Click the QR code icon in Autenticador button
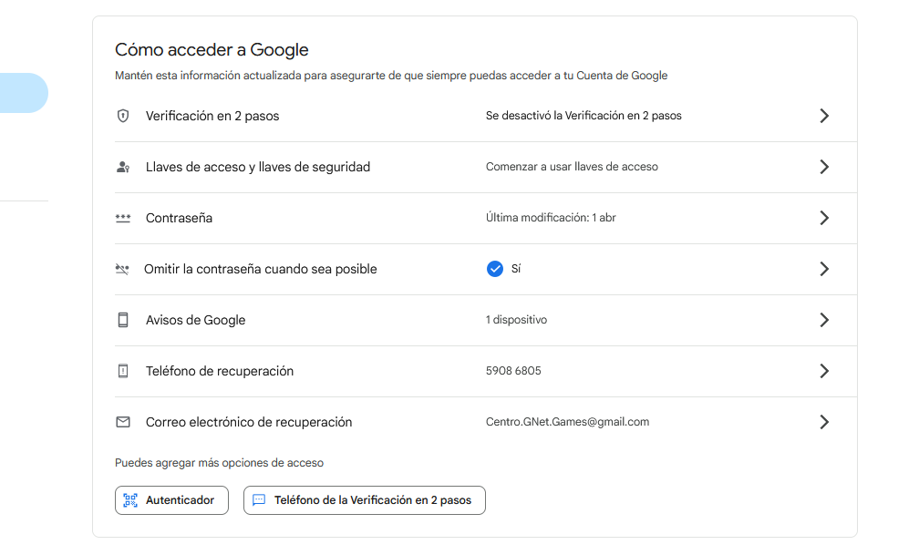 [x=130, y=500]
